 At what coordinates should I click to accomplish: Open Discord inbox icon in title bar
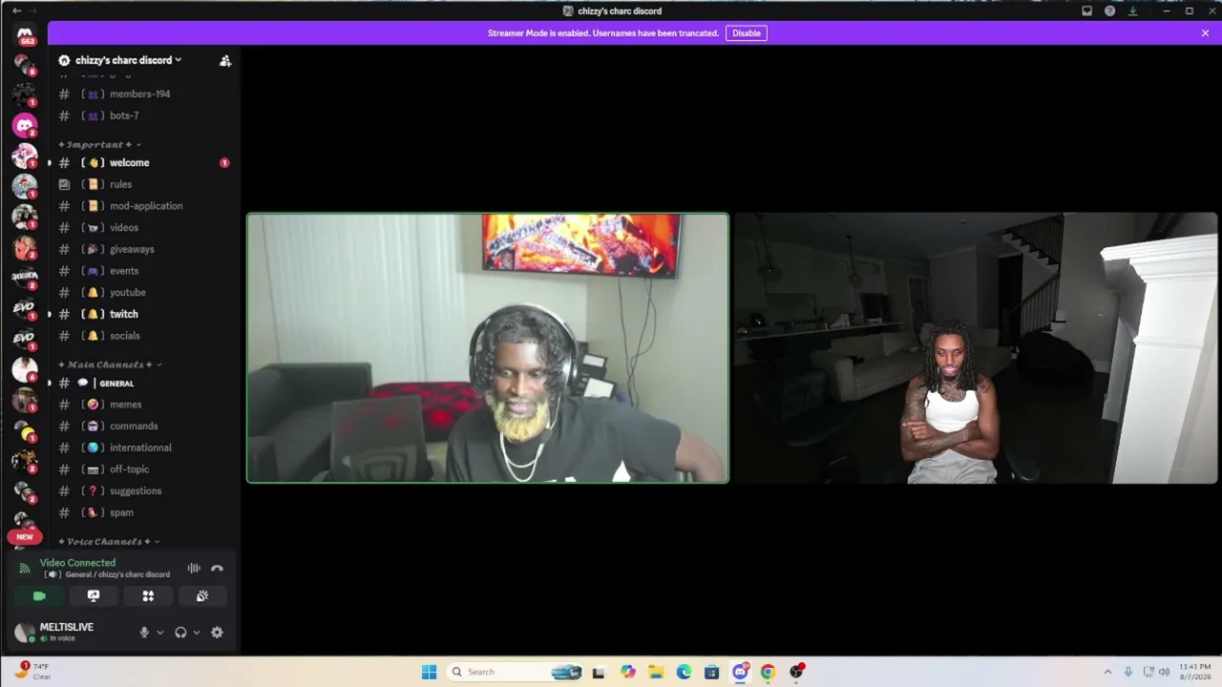point(1086,10)
